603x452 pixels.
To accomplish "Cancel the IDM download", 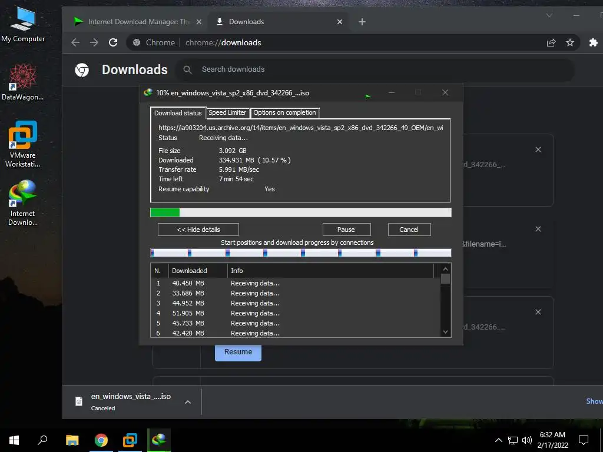I will tap(409, 230).
